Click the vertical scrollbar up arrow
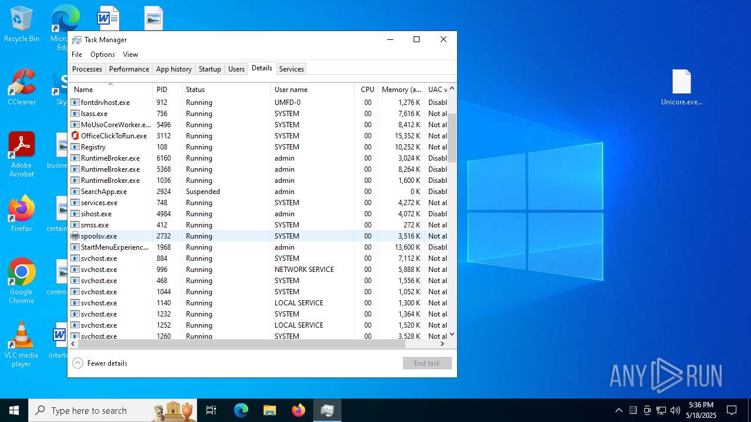 [x=452, y=89]
